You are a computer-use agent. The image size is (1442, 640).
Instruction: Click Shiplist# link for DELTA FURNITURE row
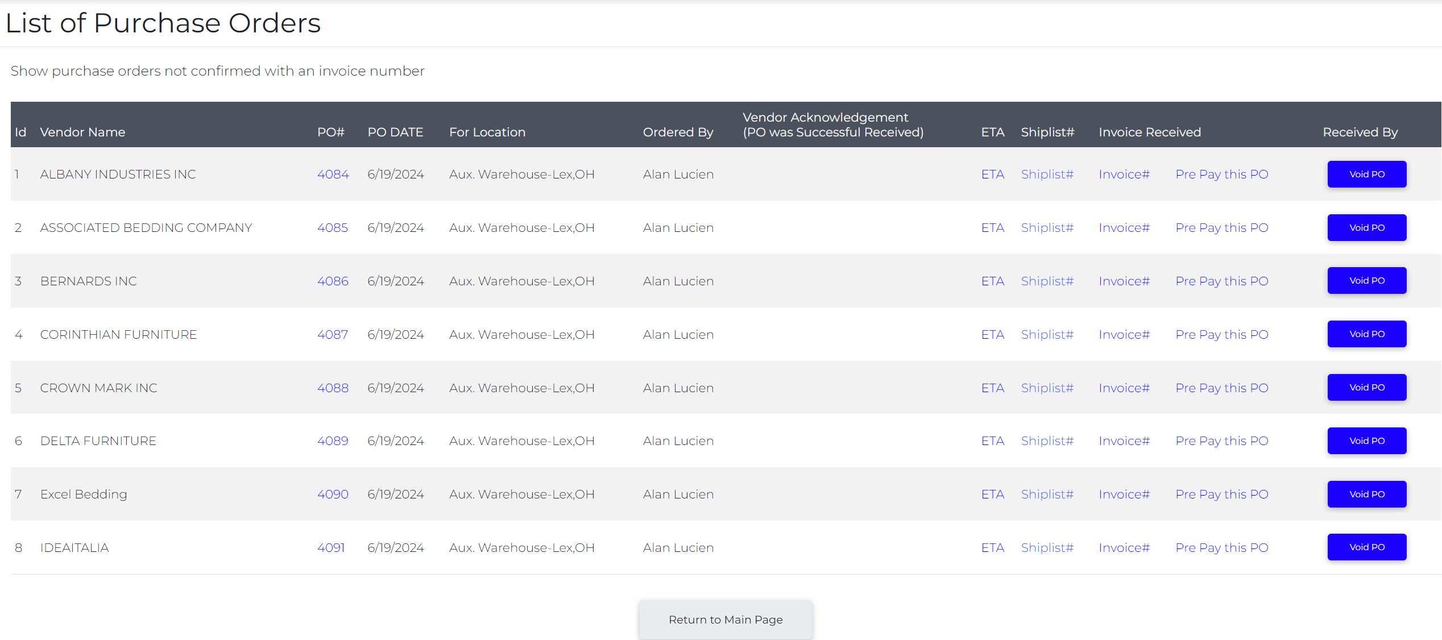[1047, 441]
